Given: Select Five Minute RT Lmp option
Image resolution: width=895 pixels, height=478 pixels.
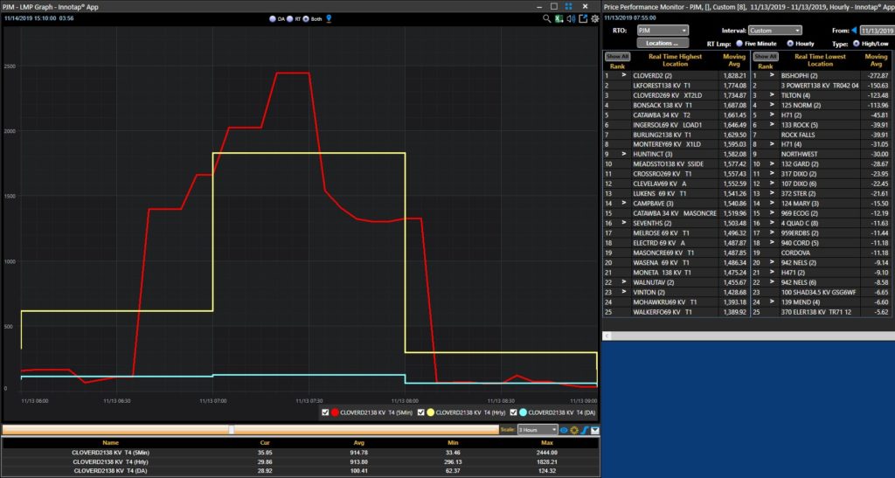Looking at the screenshot, I should 739,44.
